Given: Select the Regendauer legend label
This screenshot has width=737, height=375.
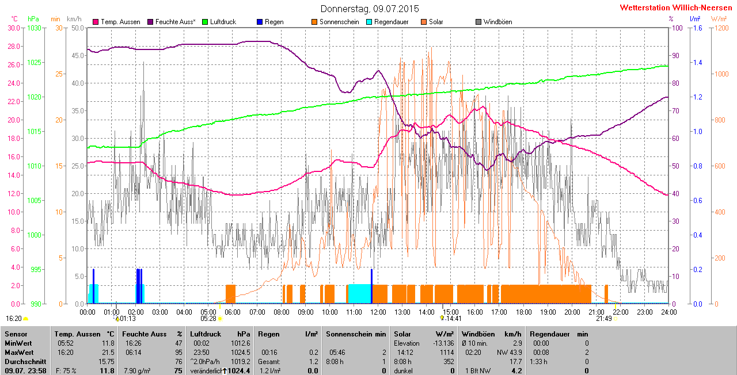Looking at the screenshot, I should (x=392, y=22).
